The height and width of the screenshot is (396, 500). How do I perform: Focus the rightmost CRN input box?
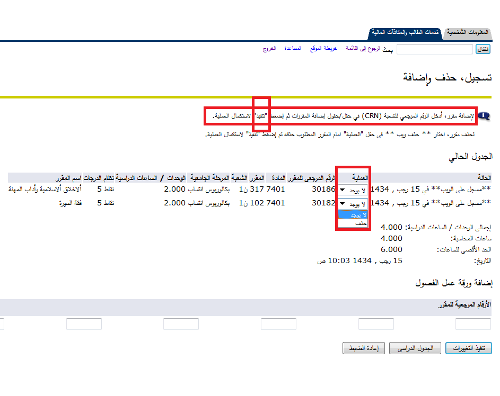point(473,324)
